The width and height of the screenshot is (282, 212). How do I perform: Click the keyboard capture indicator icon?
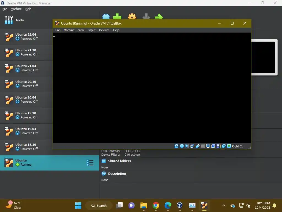click(x=229, y=146)
